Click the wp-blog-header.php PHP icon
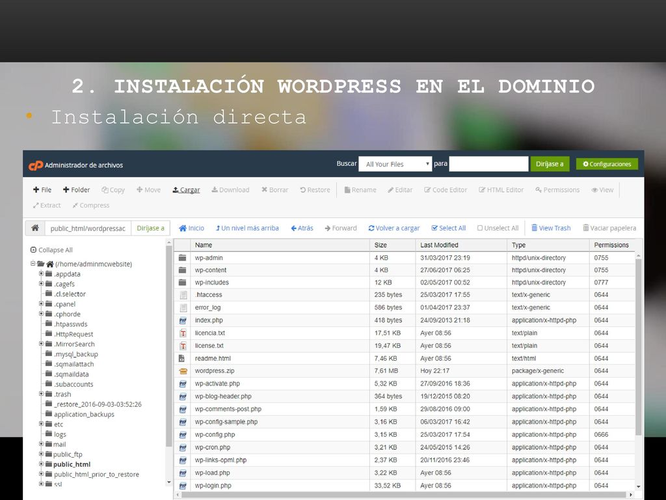 tap(183, 396)
